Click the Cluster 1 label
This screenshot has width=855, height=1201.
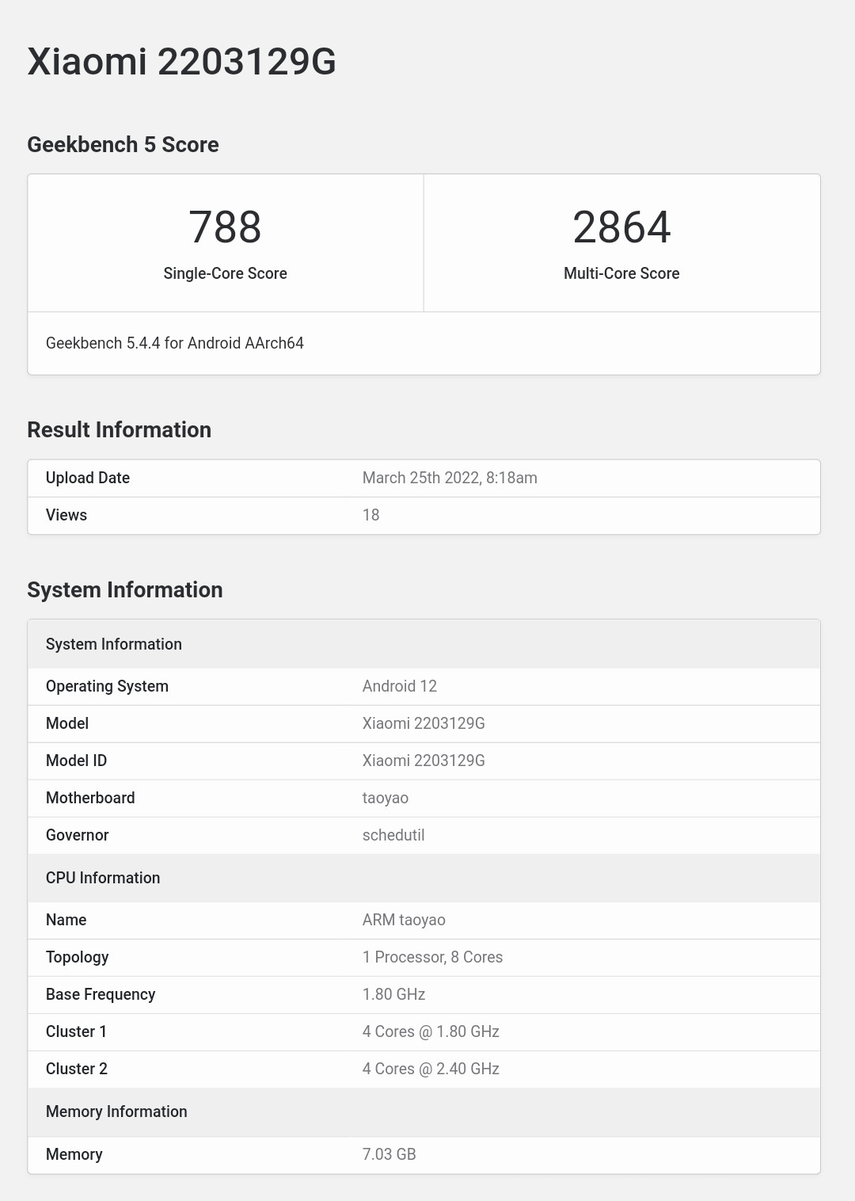point(76,1031)
